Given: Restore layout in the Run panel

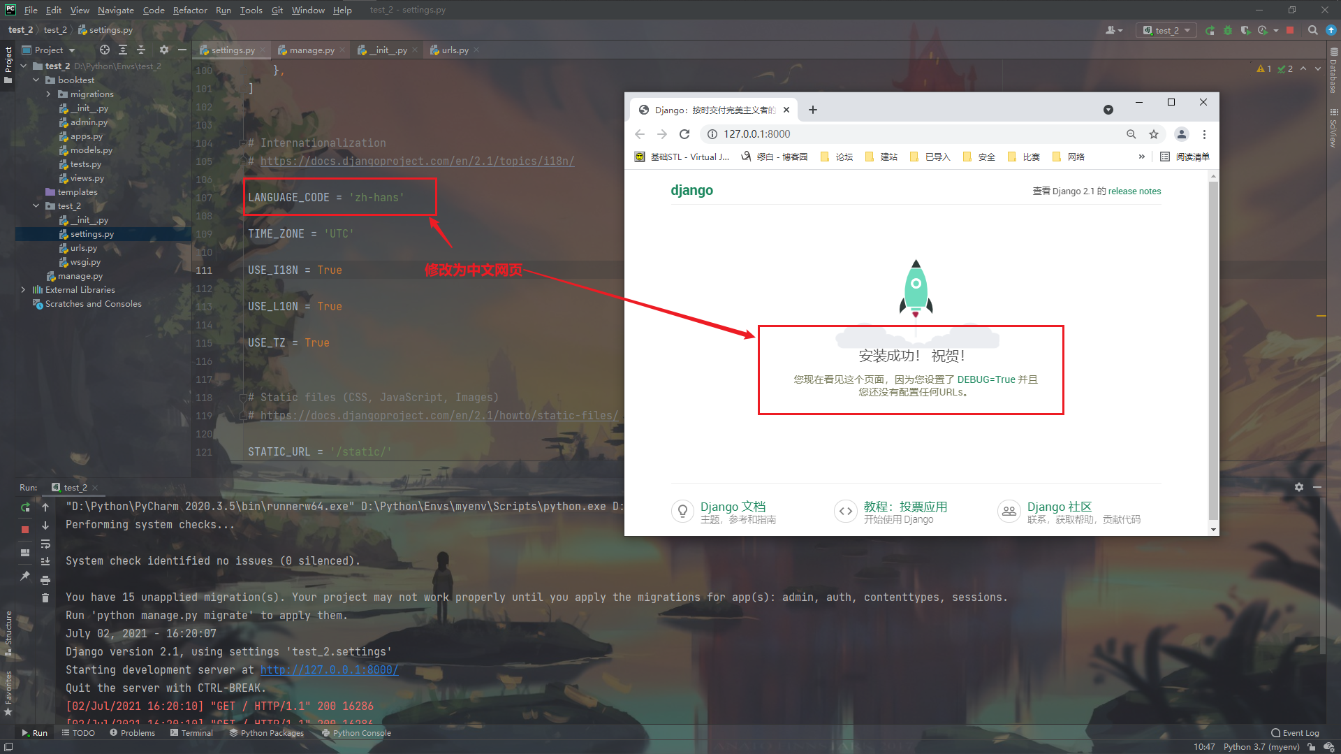Looking at the screenshot, I should [x=25, y=553].
